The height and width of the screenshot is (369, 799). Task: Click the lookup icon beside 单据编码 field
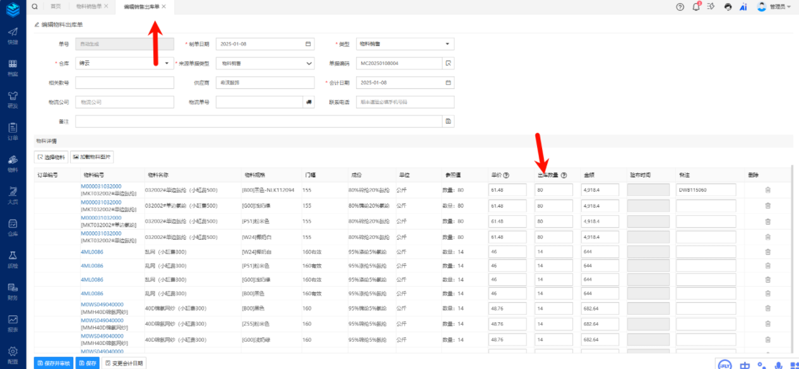pyautogui.click(x=448, y=63)
